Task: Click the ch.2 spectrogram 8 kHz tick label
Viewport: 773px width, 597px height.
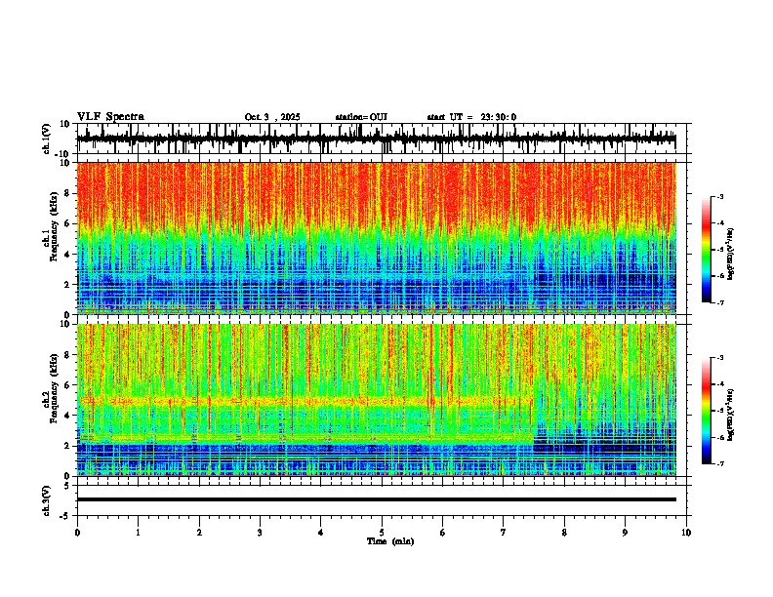Action: tap(67, 355)
